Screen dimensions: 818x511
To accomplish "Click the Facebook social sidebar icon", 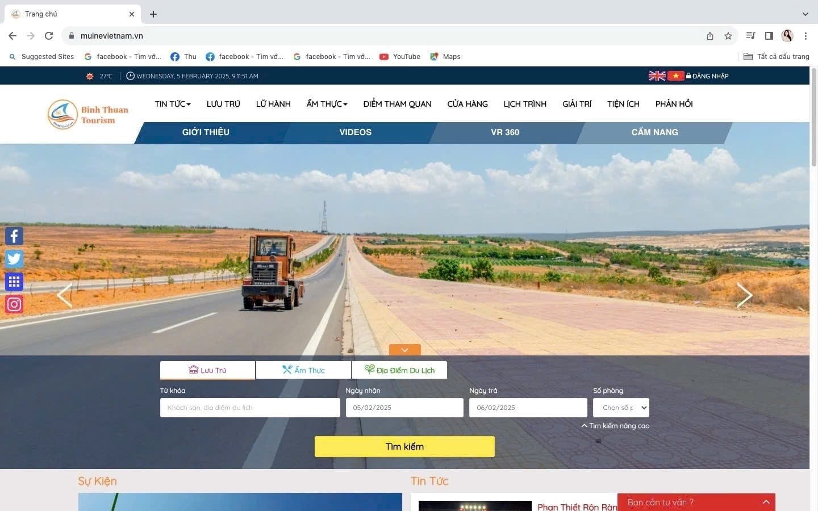I will click(x=14, y=236).
